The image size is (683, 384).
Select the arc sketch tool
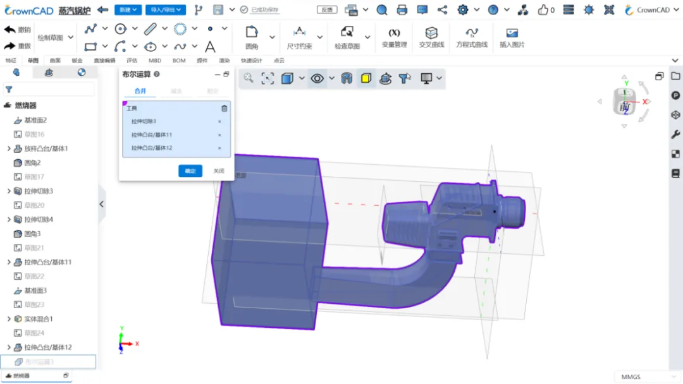(x=121, y=46)
